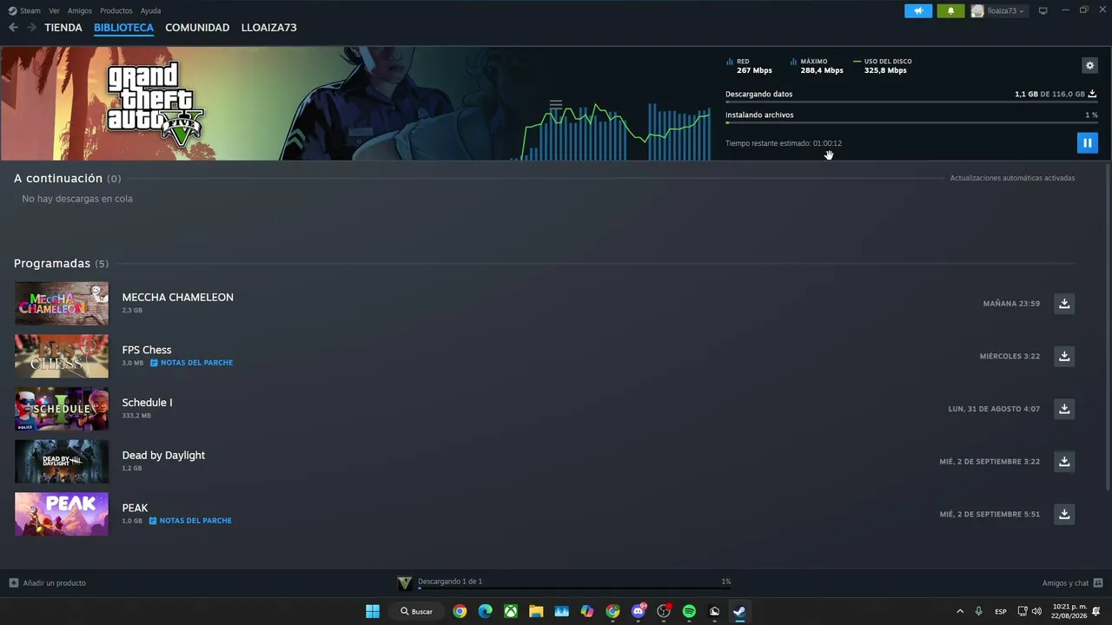Click the Descargando datos progress bar
The image size is (1112, 625).
pos(911,102)
